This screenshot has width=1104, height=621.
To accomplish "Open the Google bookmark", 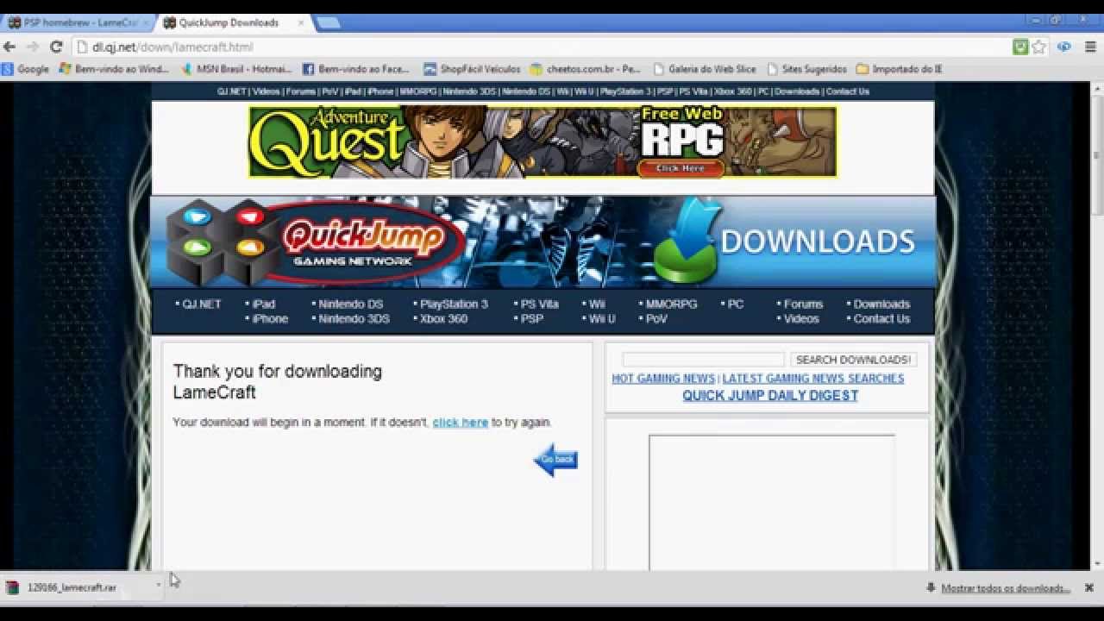I will pos(26,69).
